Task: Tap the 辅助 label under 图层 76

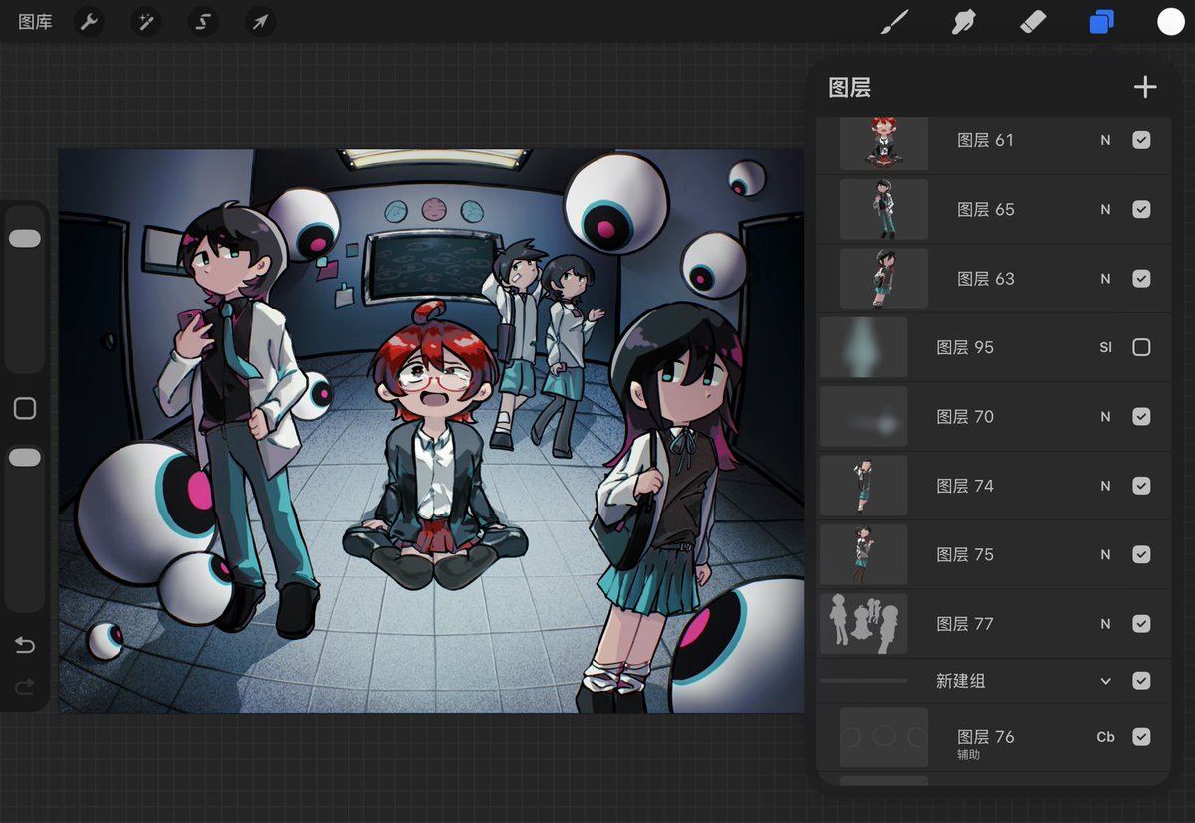Action: tap(968, 755)
